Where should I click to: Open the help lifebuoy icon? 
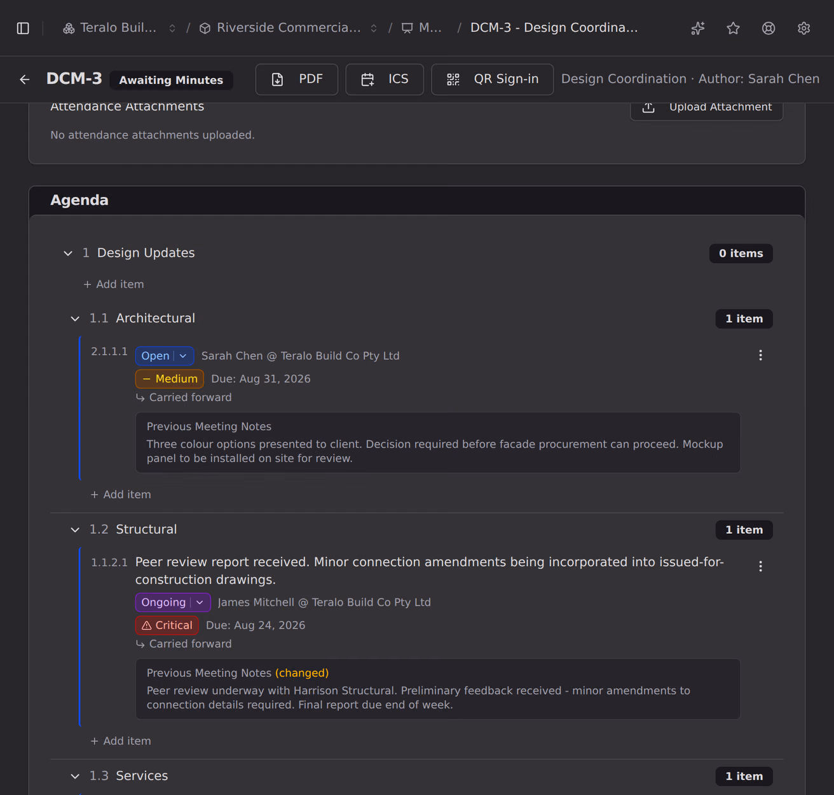[x=769, y=28]
